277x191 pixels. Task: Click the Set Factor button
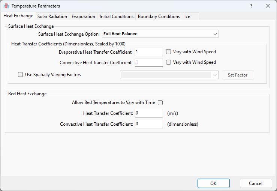238,75
